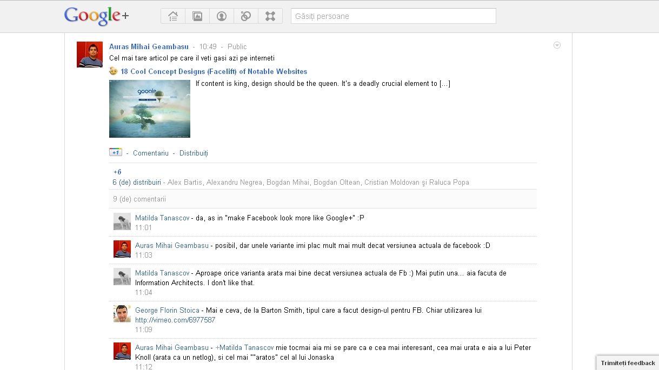The height and width of the screenshot is (370, 659).
Task: Open the article preview thumbnail image
Action: pyautogui.click(x=150, y=109)
